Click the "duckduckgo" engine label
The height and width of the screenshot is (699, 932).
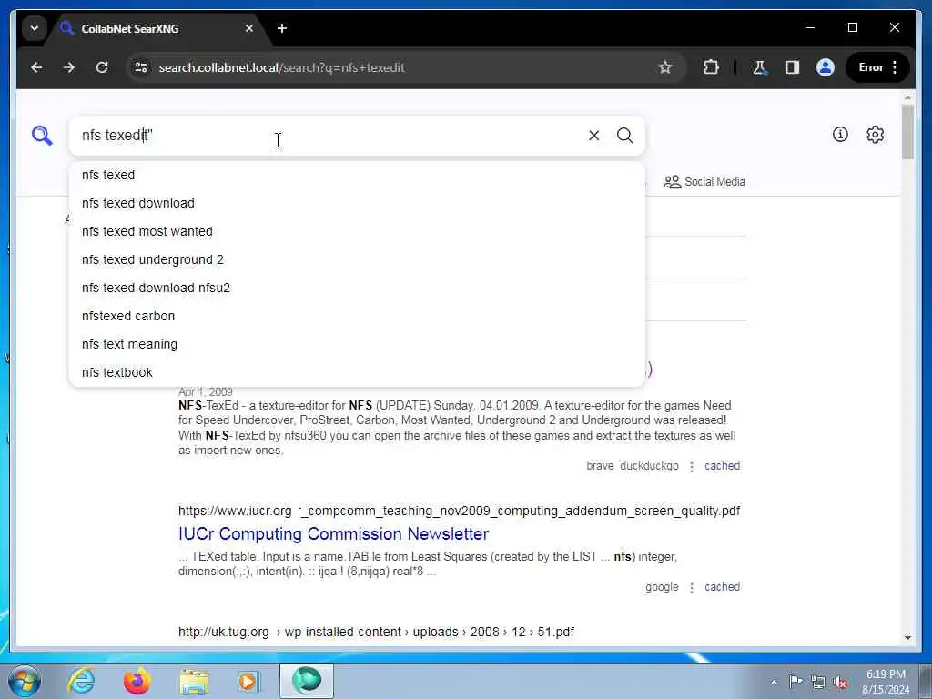tap(649, 466)
